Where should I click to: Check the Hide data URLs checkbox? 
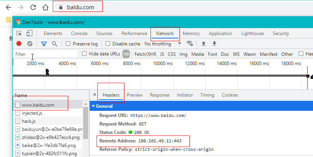pyautogui.click(x=84, y=53)
